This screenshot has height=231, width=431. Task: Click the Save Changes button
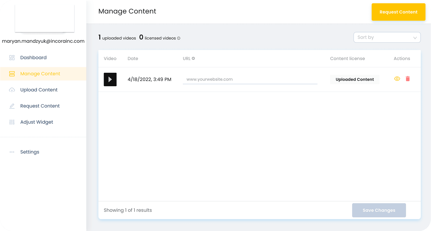point(379,210)
